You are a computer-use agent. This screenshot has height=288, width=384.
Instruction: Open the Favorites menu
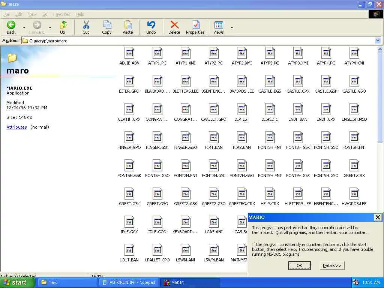click(x=62, y=14)
